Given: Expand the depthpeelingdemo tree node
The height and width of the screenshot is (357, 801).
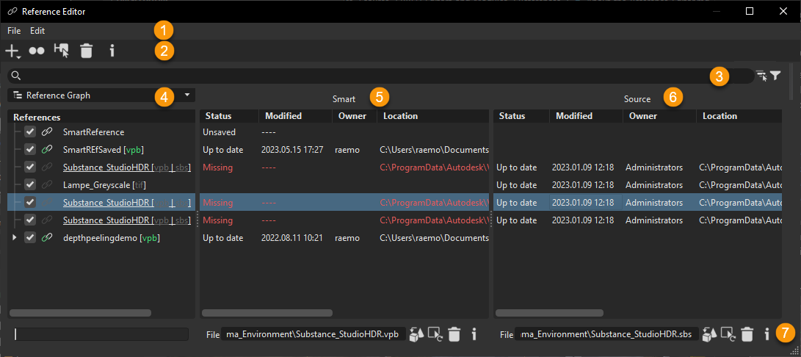Looking at the screenshot, I should point(14,238).
